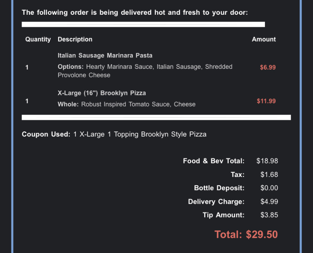Click the order delivery header sentence
This screenshot has height=253, width=313.
(135, 13)
